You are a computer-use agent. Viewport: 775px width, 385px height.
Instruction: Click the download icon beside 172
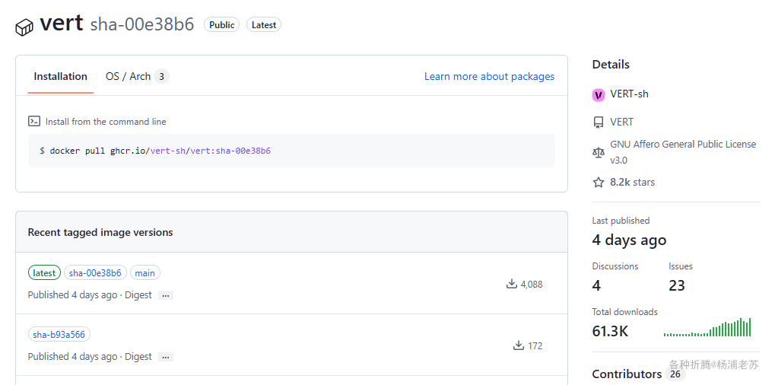click(519, 345)
